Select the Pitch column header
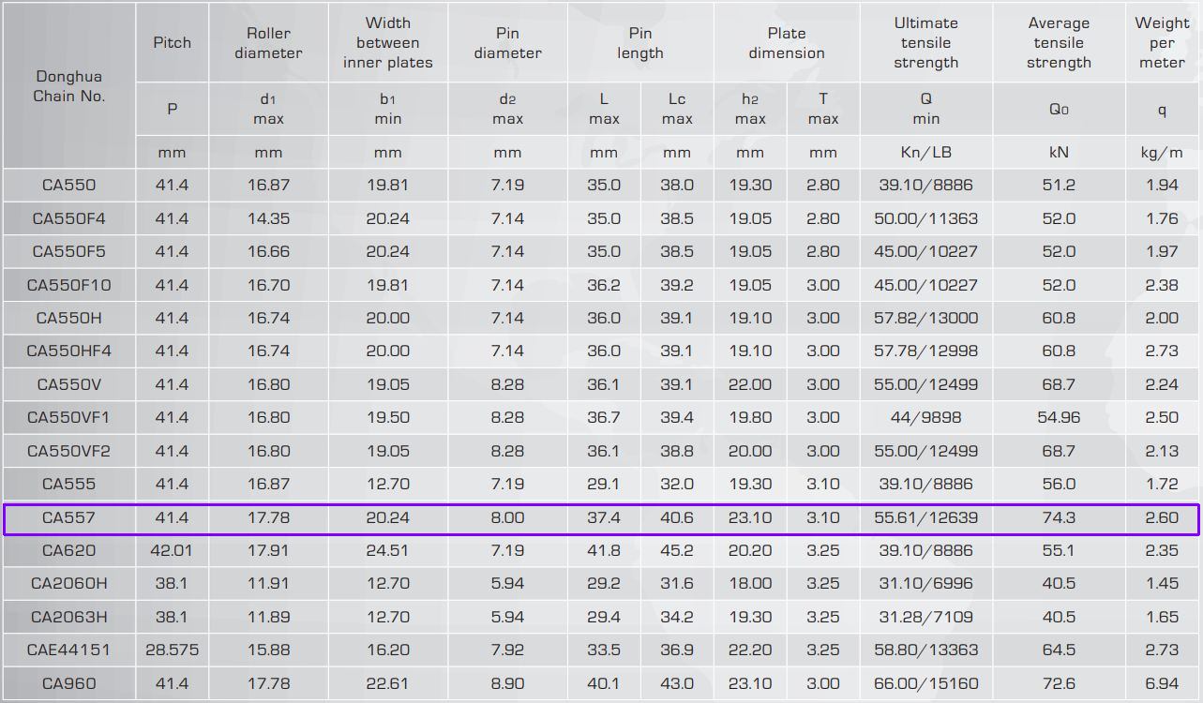Image resolution: width=1203 pixels, height=703 pixels. tap(172, 42)
